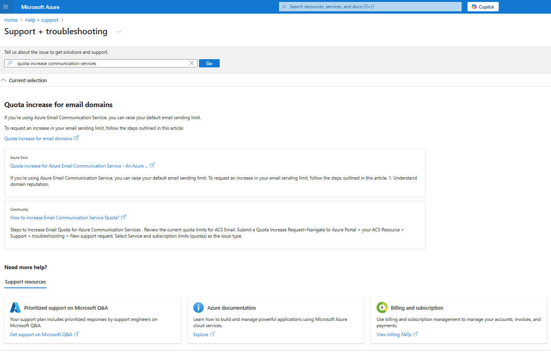This screenshot has height=356, width=551.
Task: Click the search icon in the issue box
Action: coord(10,63)
